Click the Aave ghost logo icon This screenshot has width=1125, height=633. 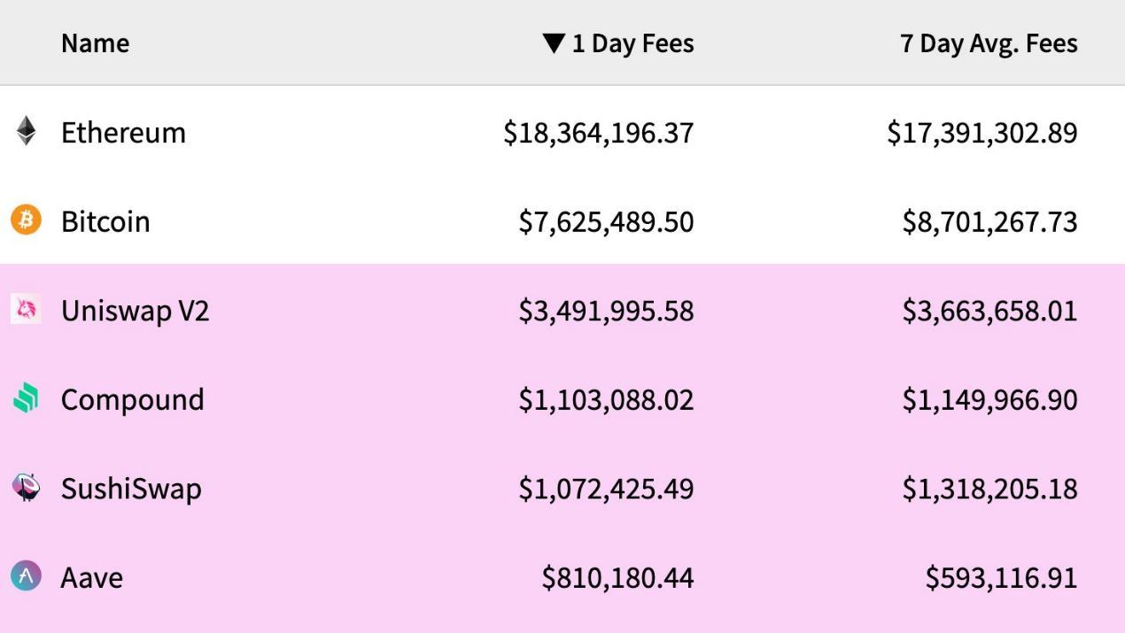(26, 576)
